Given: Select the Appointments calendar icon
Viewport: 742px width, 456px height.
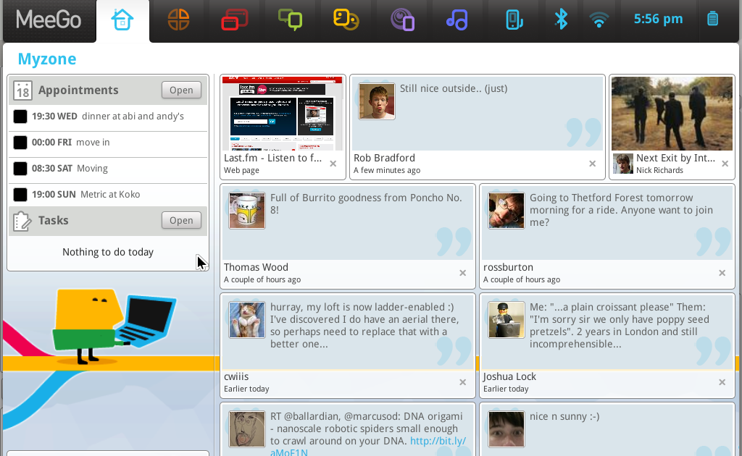Looking at the screenshot, I should [x=22, y=90].
